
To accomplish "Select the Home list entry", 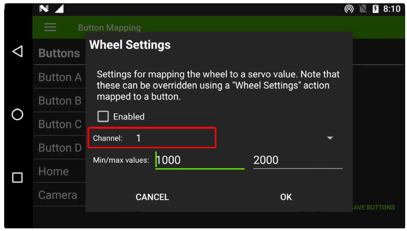I will (x=53, y=172).
